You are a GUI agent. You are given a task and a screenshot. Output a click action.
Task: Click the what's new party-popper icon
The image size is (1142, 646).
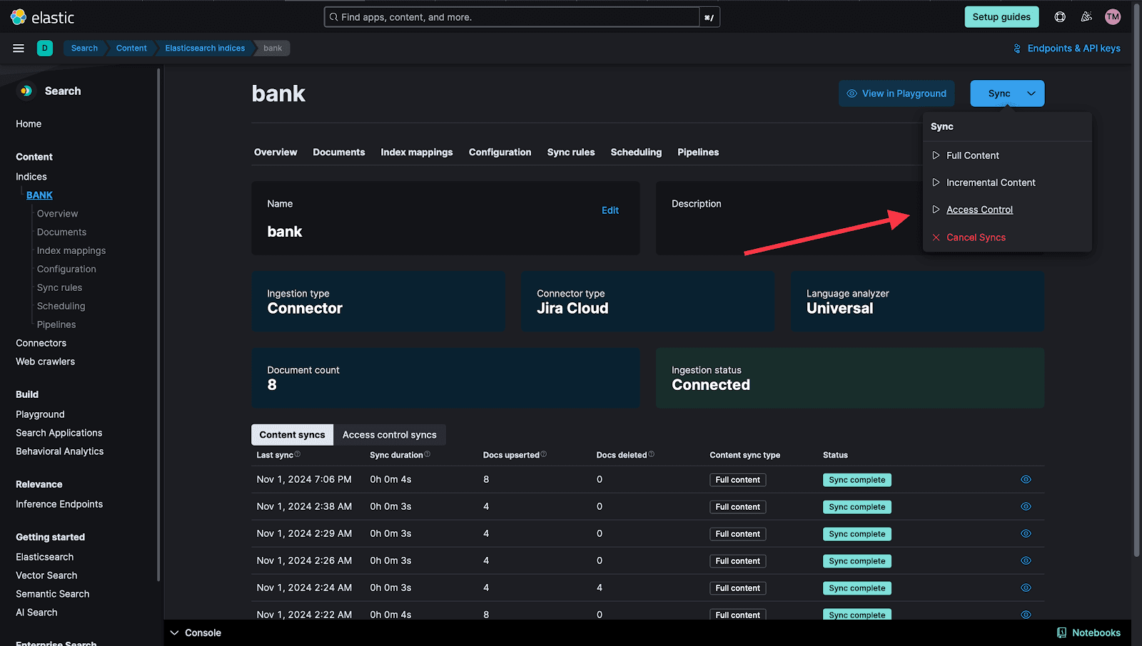tap(1086, 16)
